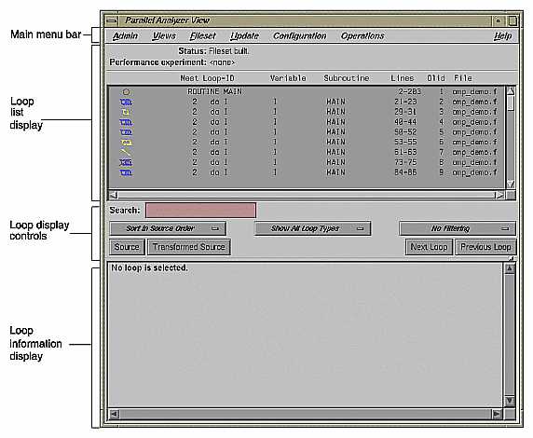Viewport: 533px width, 438px height.
Task: Select ROUTINE MAIN row text
Action: pos(214,91)
